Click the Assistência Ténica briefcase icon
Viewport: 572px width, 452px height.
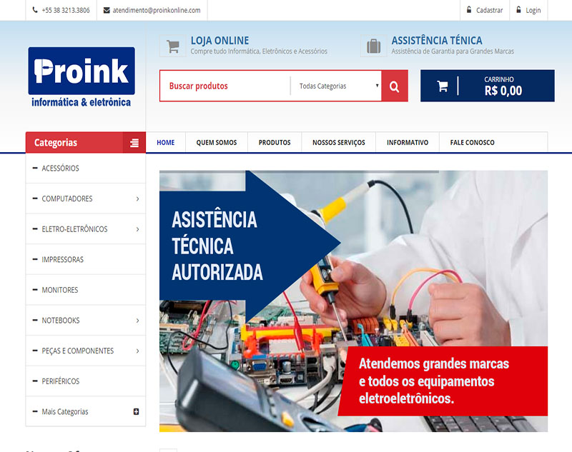[373, 46]
